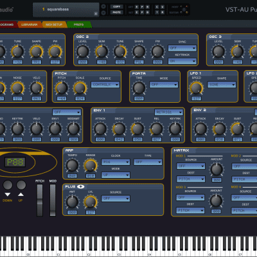The height and width of the screenshot is (257, 257).
Task: Click ENV 1 REL knob
Action: [157, 128]
